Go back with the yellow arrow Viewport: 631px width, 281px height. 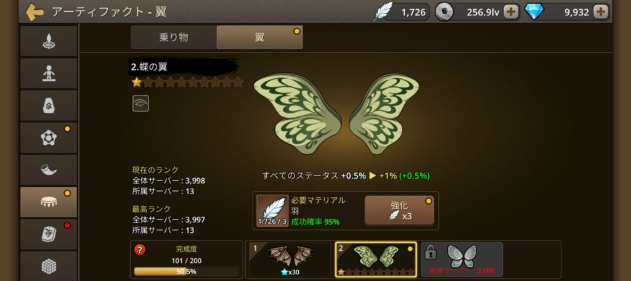tap(35, 12)
